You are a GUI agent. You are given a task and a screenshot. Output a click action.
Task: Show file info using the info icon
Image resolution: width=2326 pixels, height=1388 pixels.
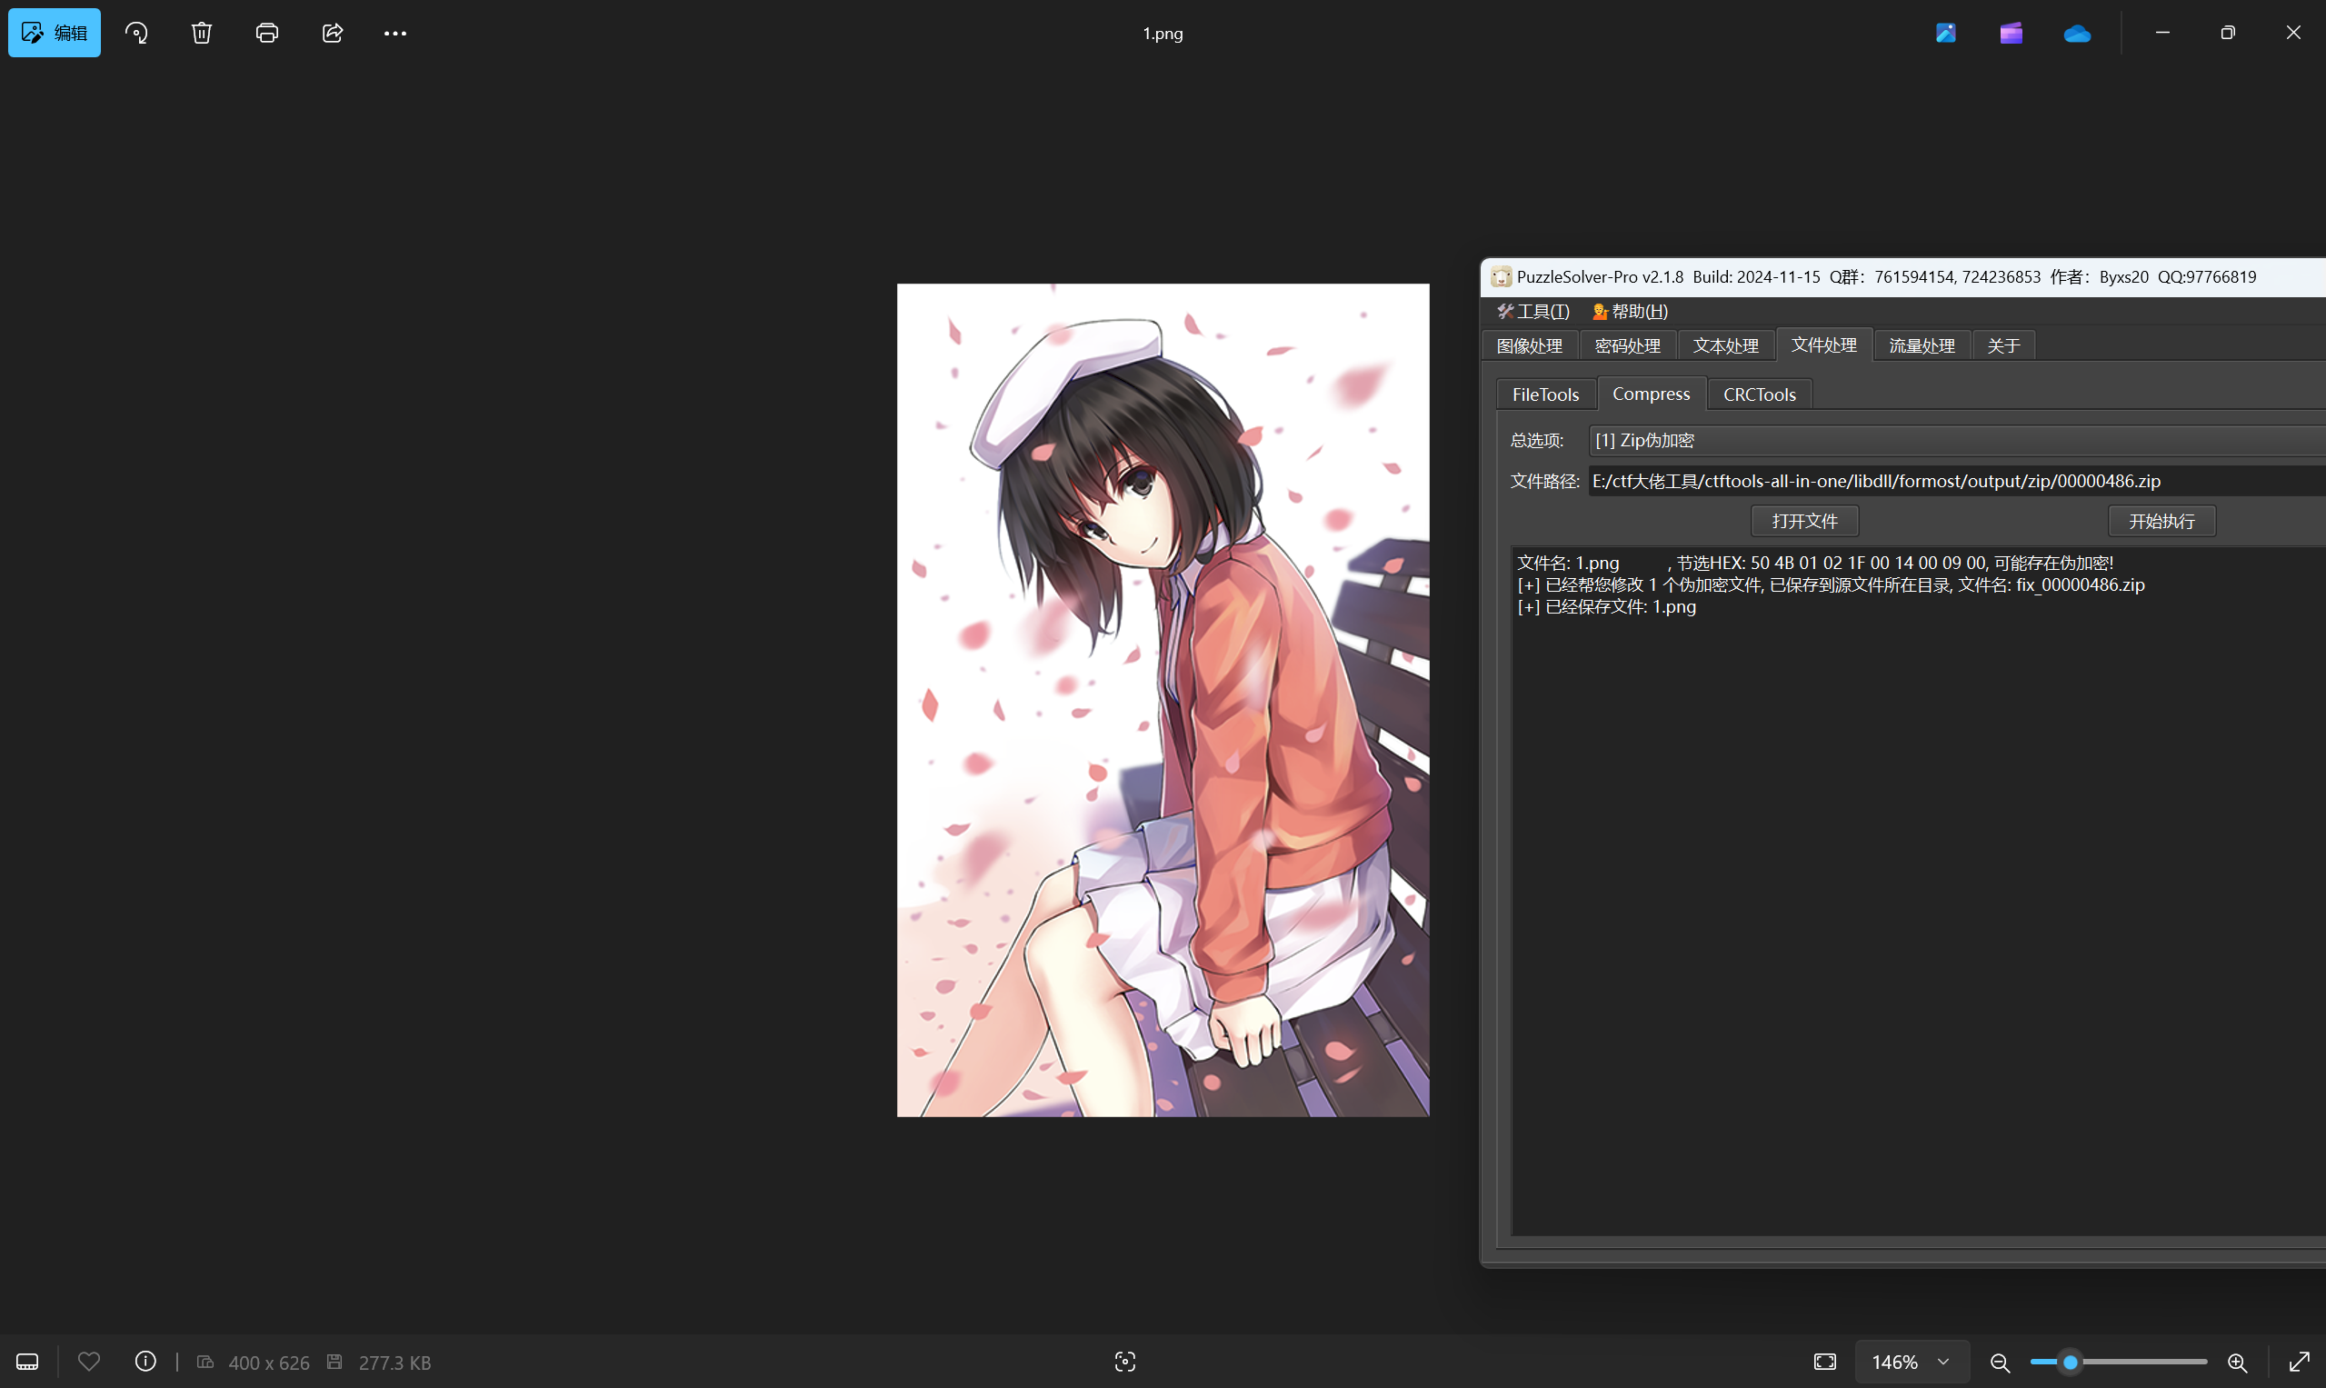[x=146, y=1362]
